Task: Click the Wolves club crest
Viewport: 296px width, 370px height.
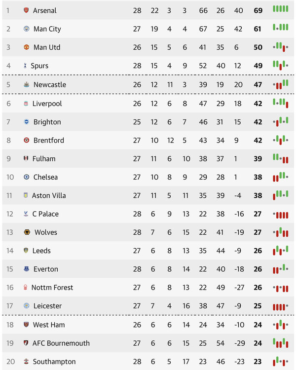Action: tap(27, 232)
